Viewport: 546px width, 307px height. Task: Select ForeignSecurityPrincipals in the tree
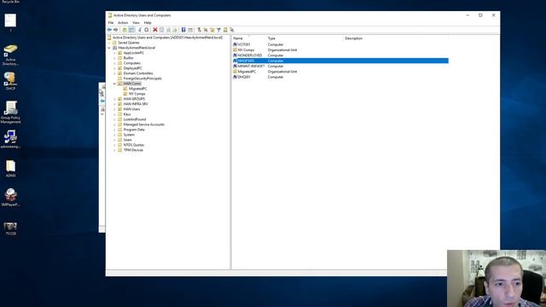[142, 78]
